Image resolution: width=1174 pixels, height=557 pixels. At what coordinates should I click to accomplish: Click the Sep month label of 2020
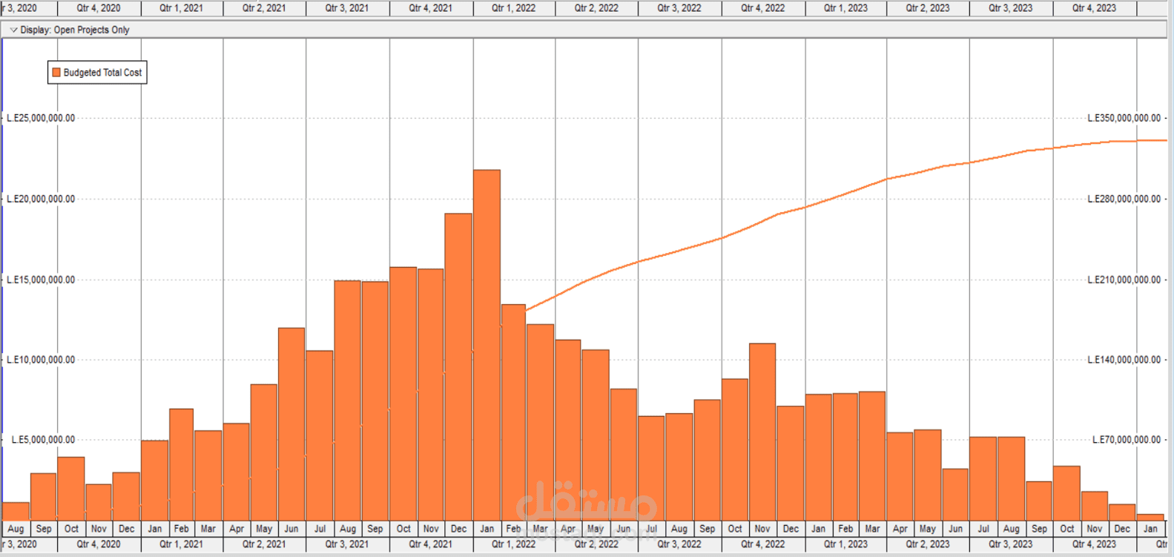click(44, 529)
